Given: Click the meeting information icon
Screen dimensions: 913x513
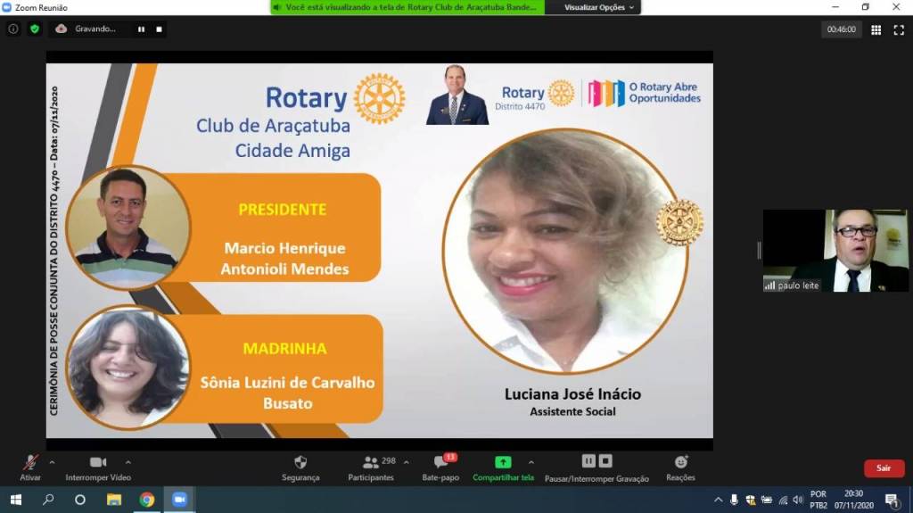Looking at the screenshot, I should [13, 29].
